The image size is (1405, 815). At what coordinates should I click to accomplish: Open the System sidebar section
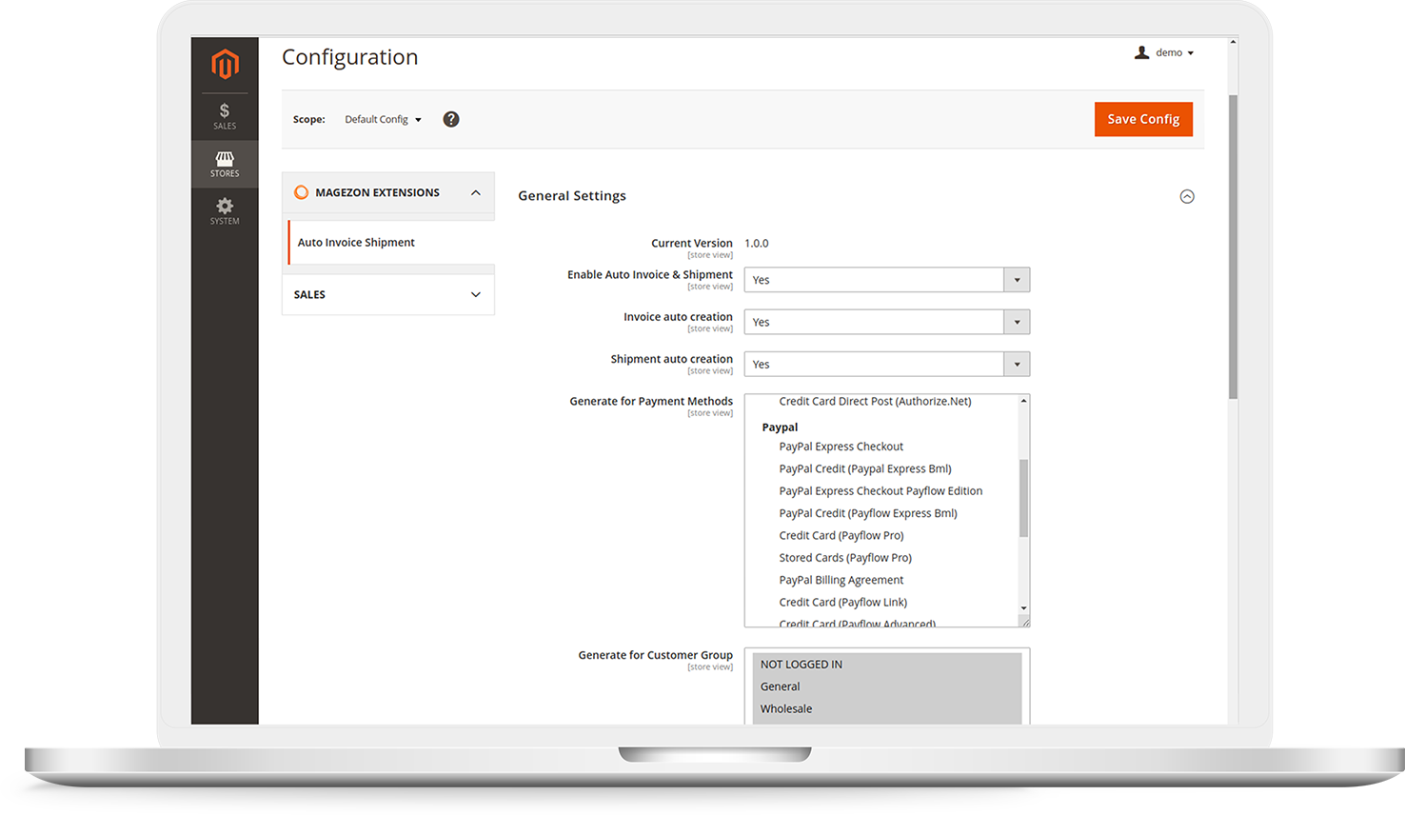tap(225, 210)
